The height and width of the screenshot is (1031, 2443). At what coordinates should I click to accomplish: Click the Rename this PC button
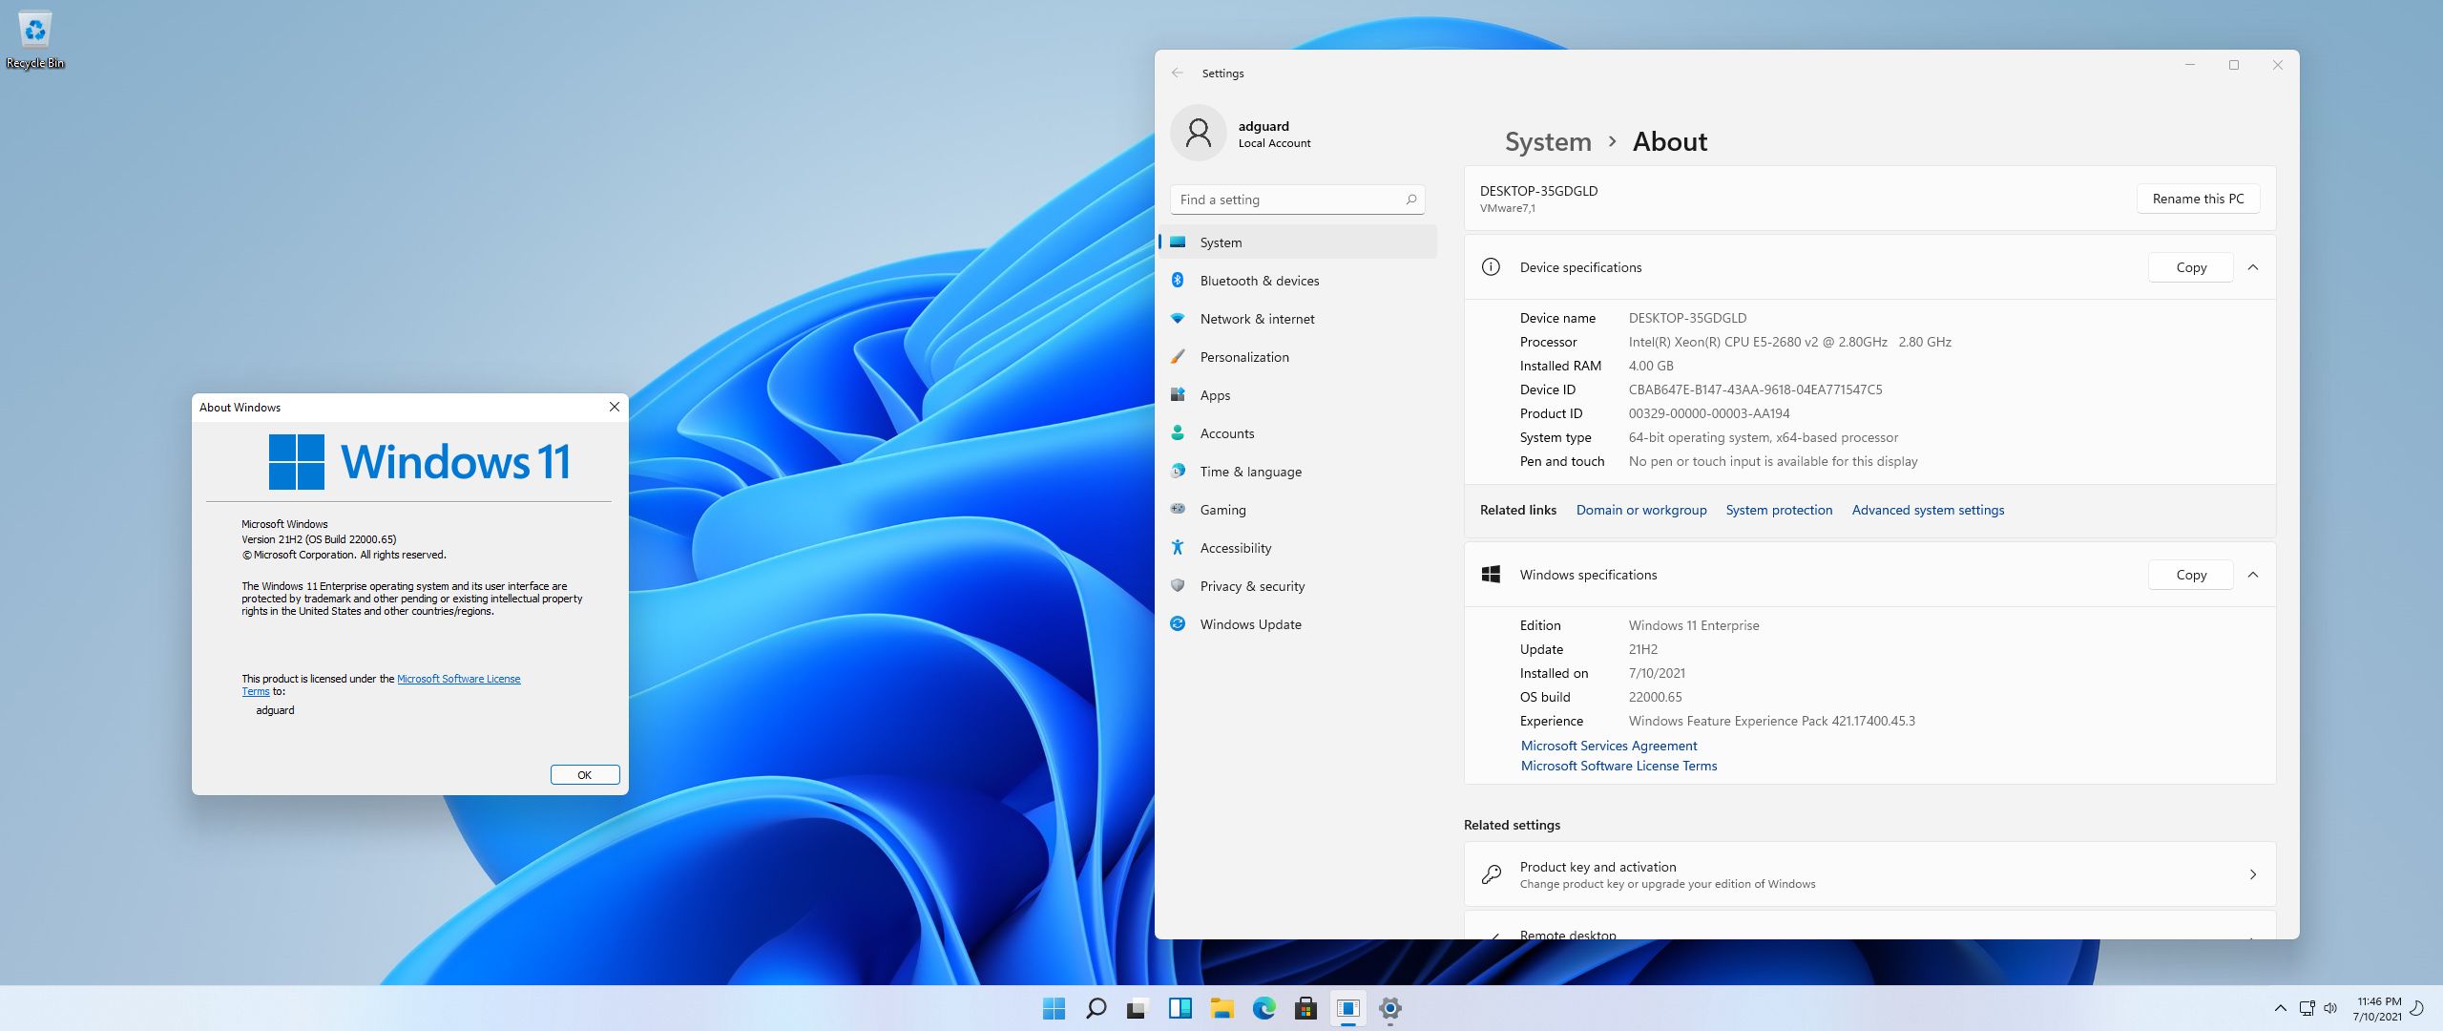pyautogui.click(x=2197, y=199)
